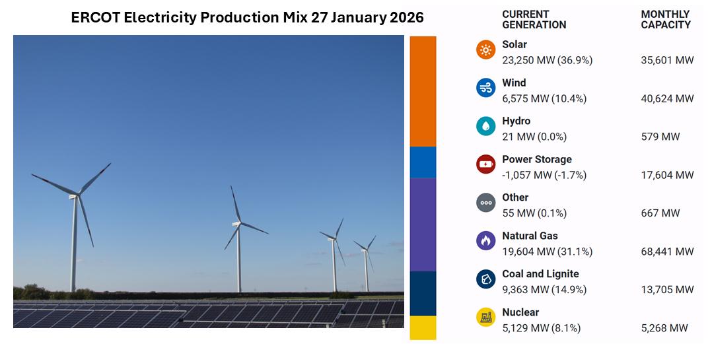Click the "35,601 MW" capacity value
Viewport: 710px width, 344px height.
(x=667, y=60)
